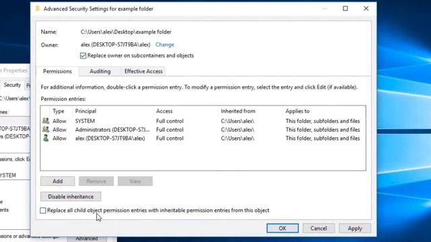Click the View button

coord(135,181)
